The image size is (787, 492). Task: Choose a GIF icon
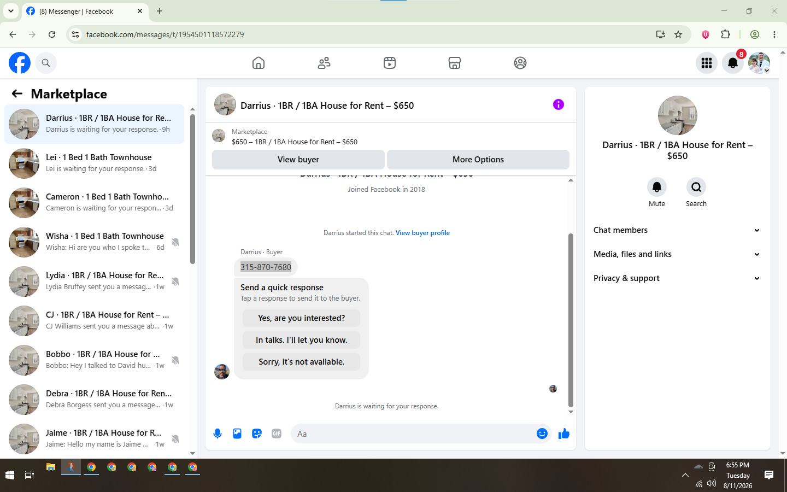pos(277,434)
